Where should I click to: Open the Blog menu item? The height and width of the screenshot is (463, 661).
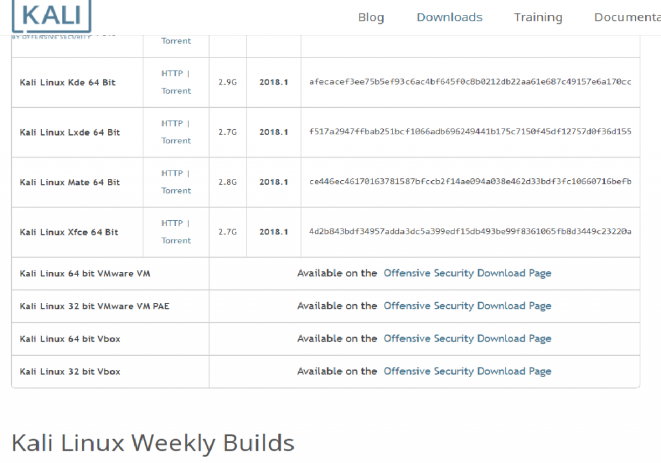pyautogui.click(x=371, y=17)
